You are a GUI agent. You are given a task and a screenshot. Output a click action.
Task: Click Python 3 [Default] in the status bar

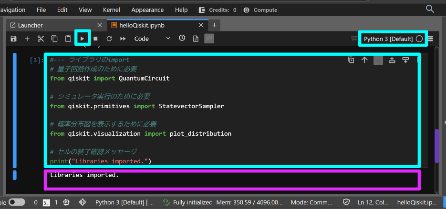(124, 202)
